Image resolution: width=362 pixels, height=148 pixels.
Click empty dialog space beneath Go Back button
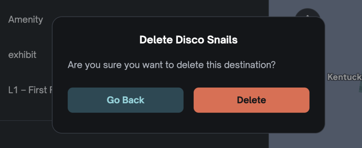pos(125,123)
